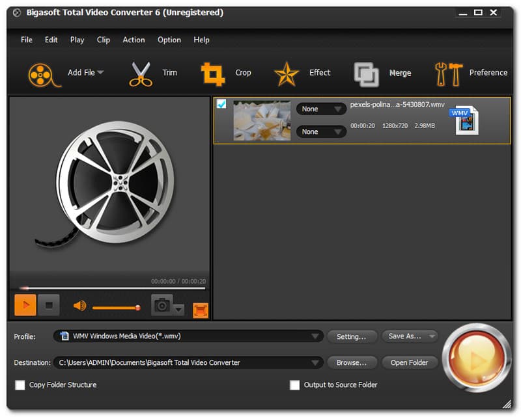
Task: Click the Merge overlapping squares icon
Action: 366,74
